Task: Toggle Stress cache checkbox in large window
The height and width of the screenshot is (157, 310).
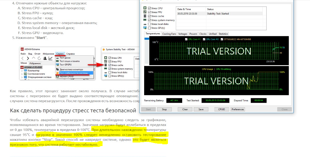Action: pyautogui.click(x=149, y=16)
